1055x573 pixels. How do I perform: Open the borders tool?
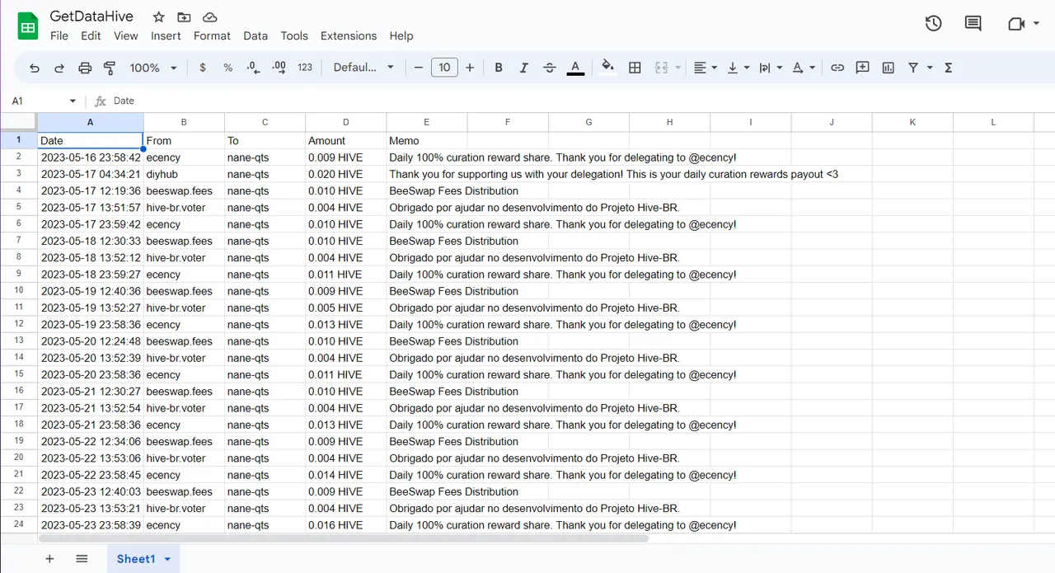(x=635, y=68)
